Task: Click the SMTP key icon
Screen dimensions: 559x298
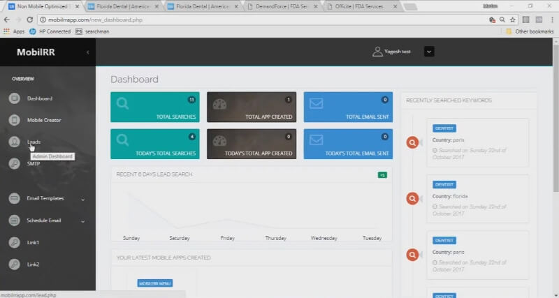Action: pos(14,163)
